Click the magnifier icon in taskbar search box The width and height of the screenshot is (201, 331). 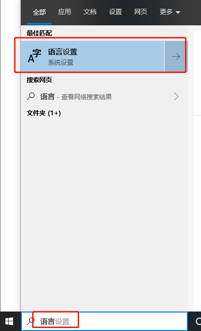tap(31, 321)
